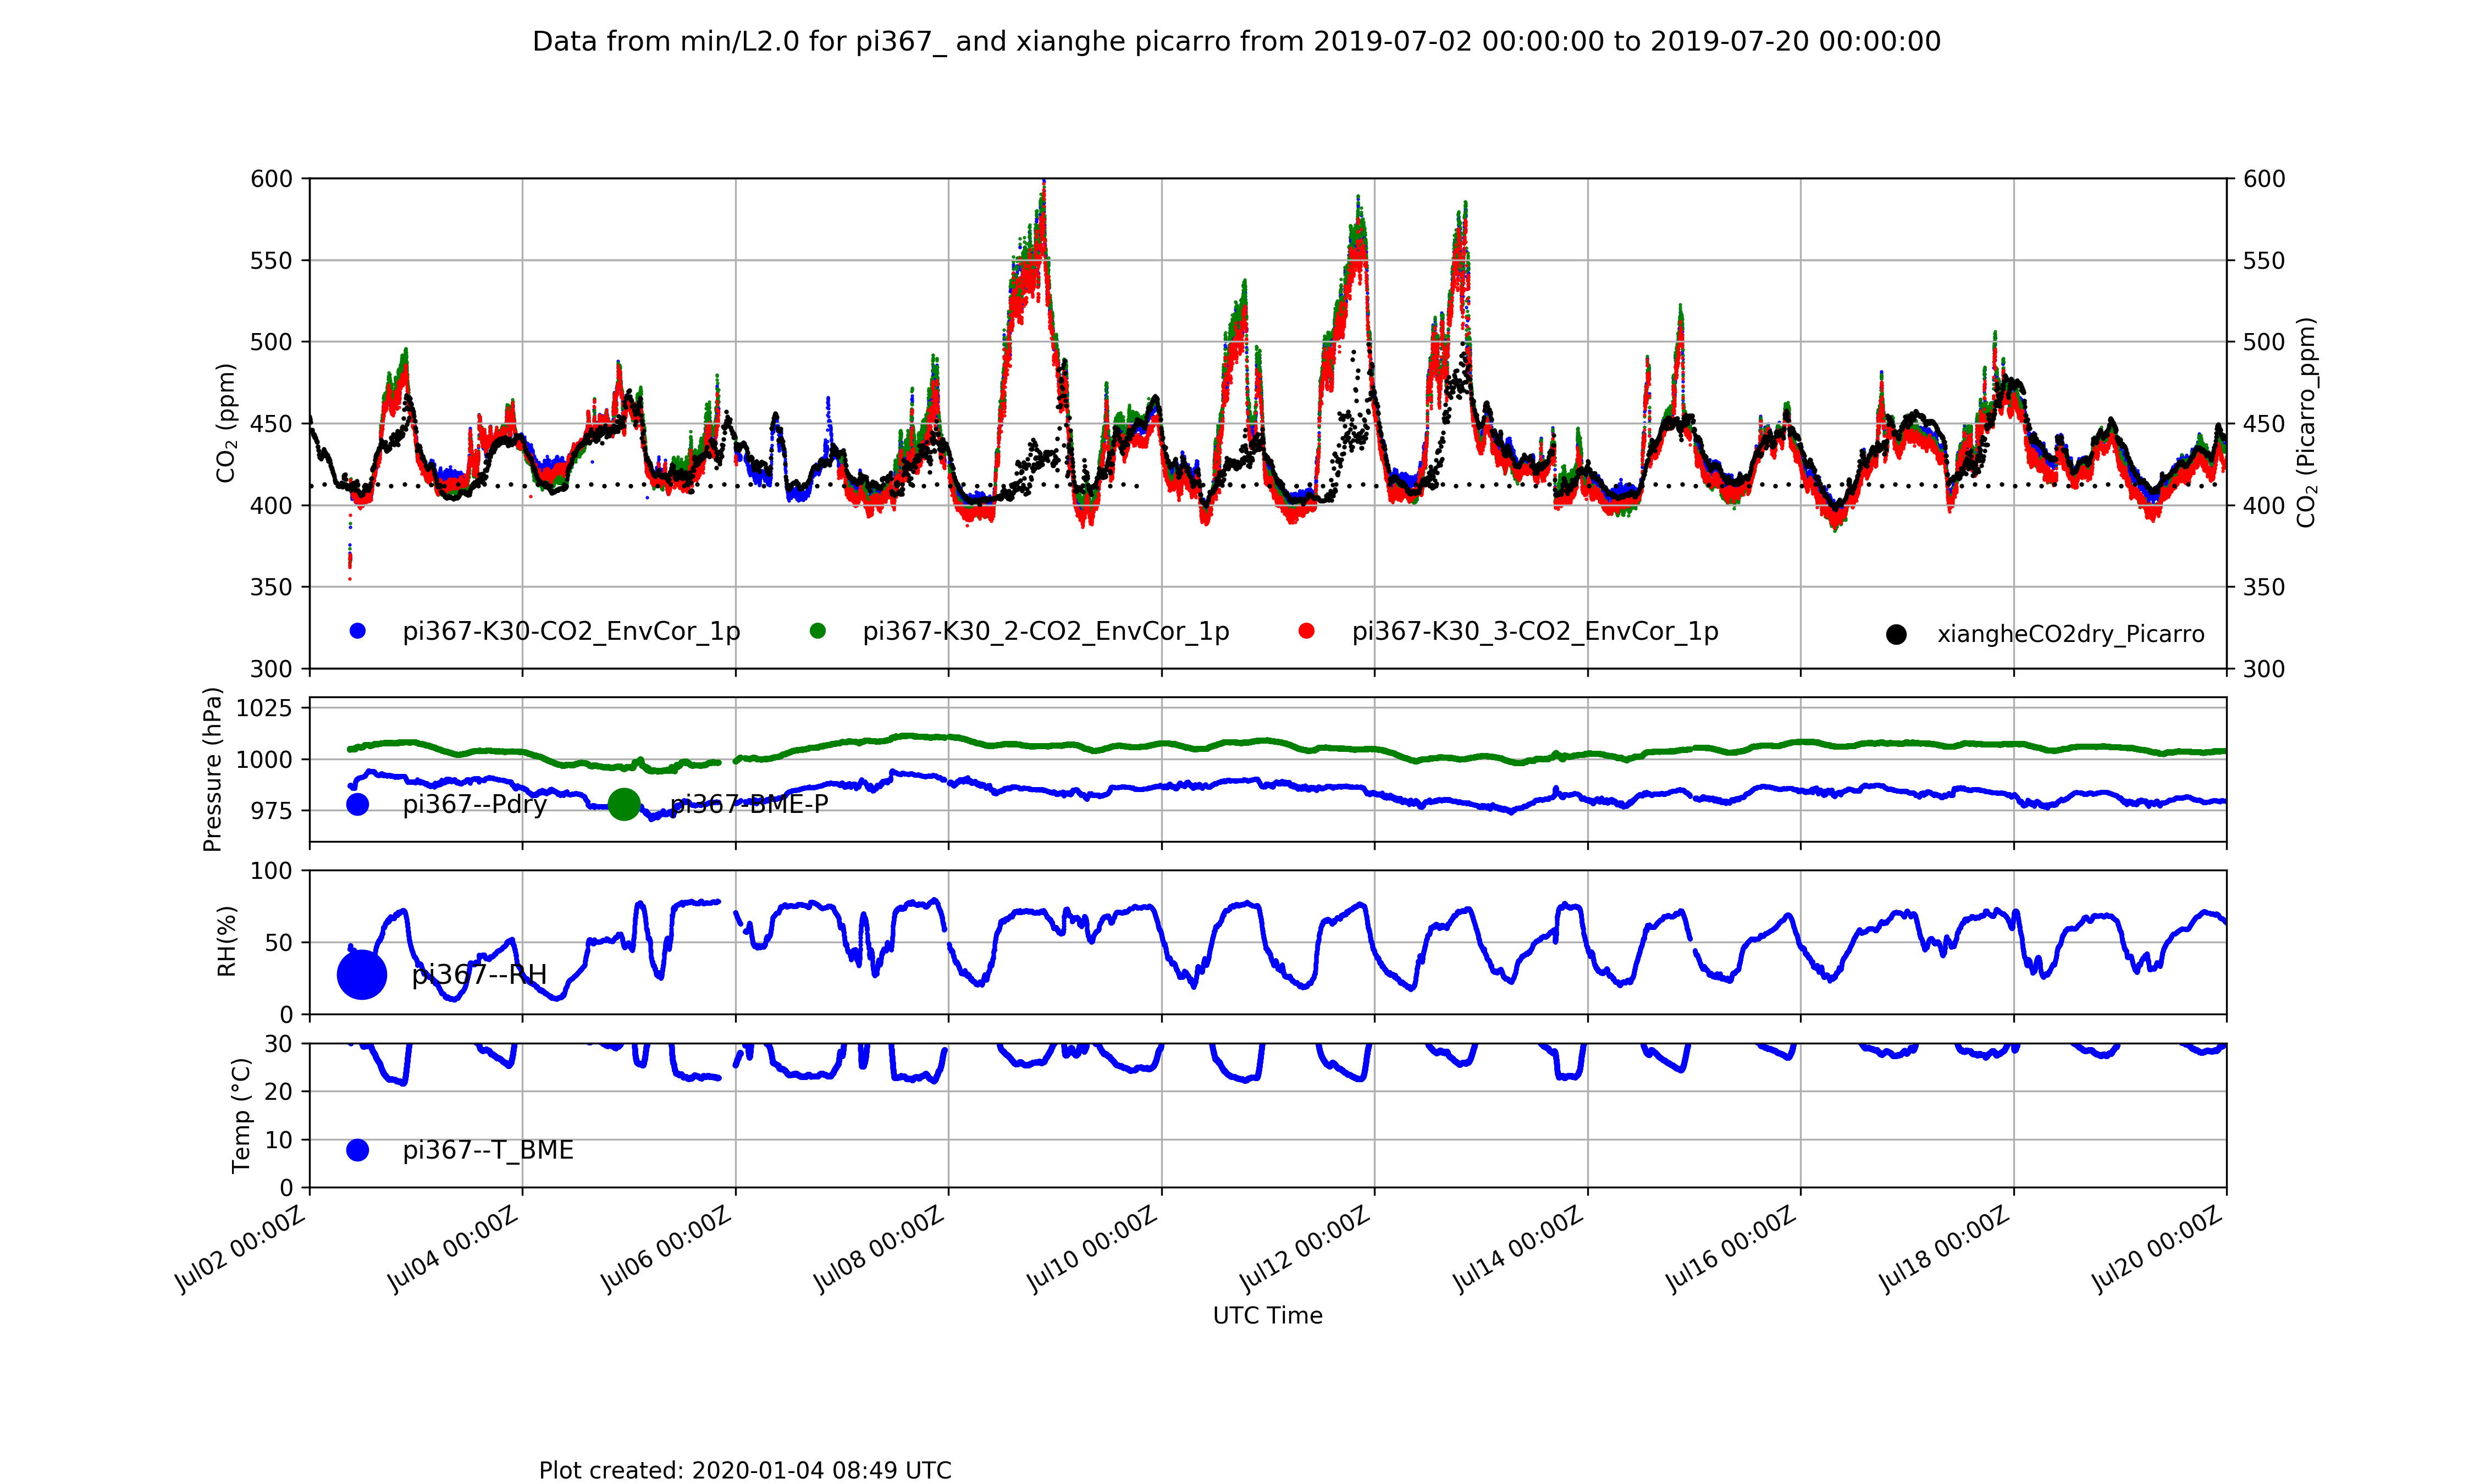Select the xiangheCO2dry_Picarro legend label
The width and height of the screenshot is (2474, 1484).
pyautogui.click(x=2071, y=634)
